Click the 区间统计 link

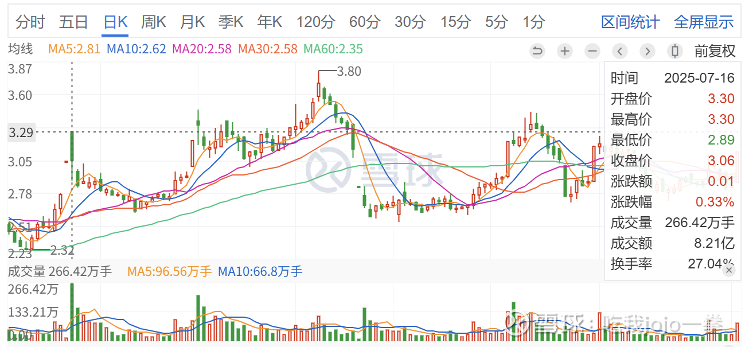pos(630,22)
